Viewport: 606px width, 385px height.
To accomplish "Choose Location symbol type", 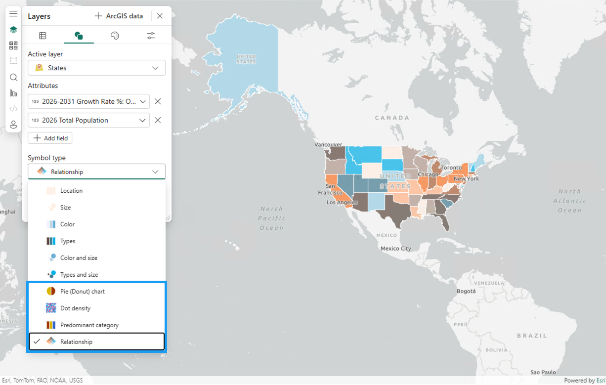I will pyautogui.click(x=96, y=191).
